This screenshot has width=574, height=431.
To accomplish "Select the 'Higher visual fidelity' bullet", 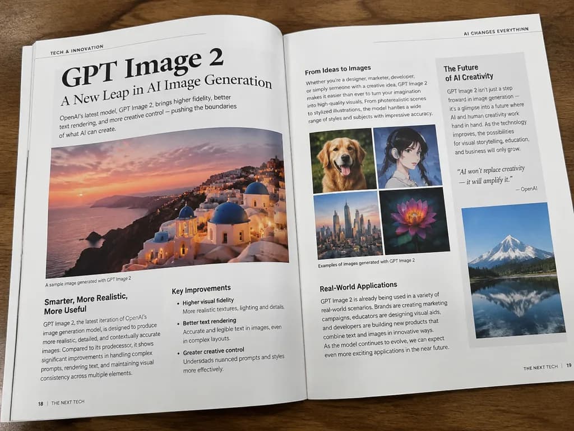I will [x=208, y=301].
